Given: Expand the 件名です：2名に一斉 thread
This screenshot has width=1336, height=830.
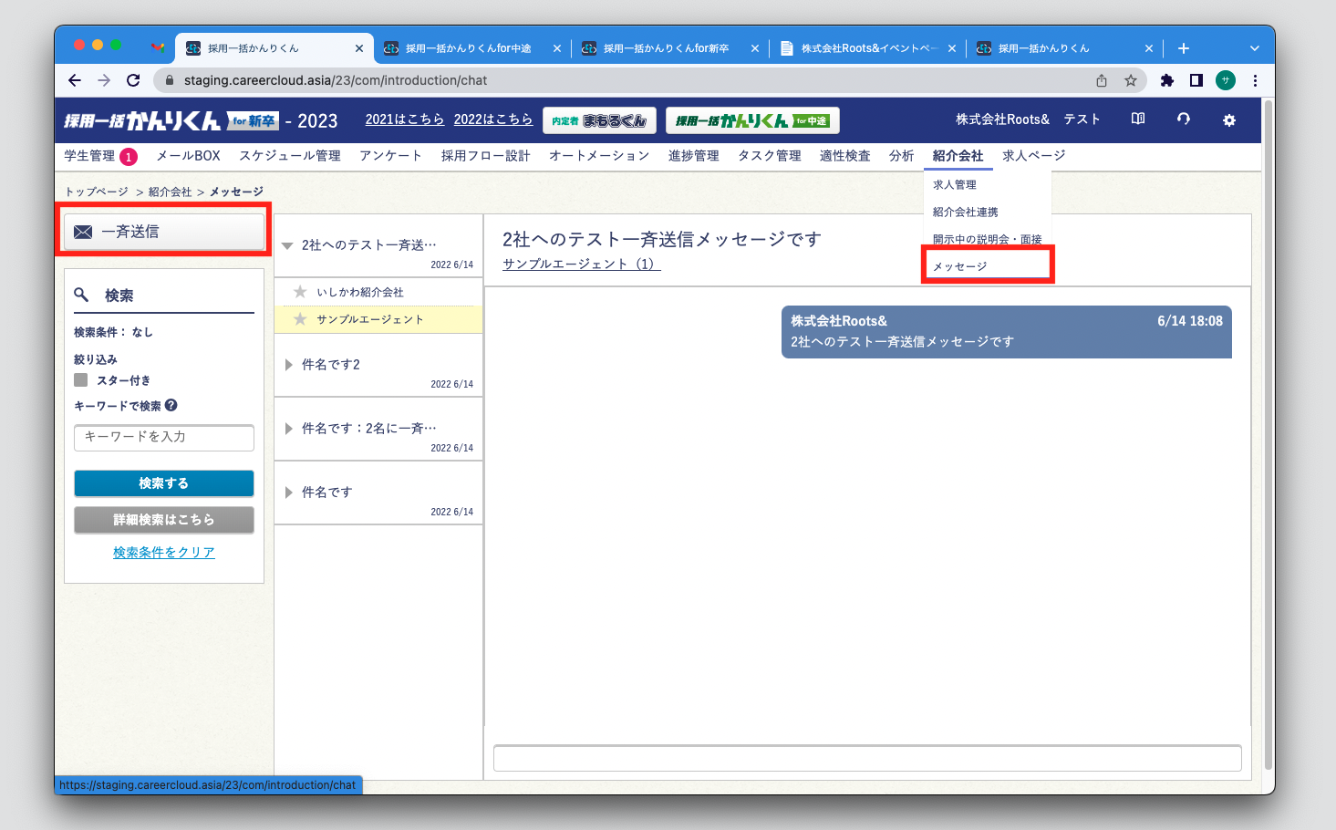Looking at the screenshot, I should tap(288, 429).
